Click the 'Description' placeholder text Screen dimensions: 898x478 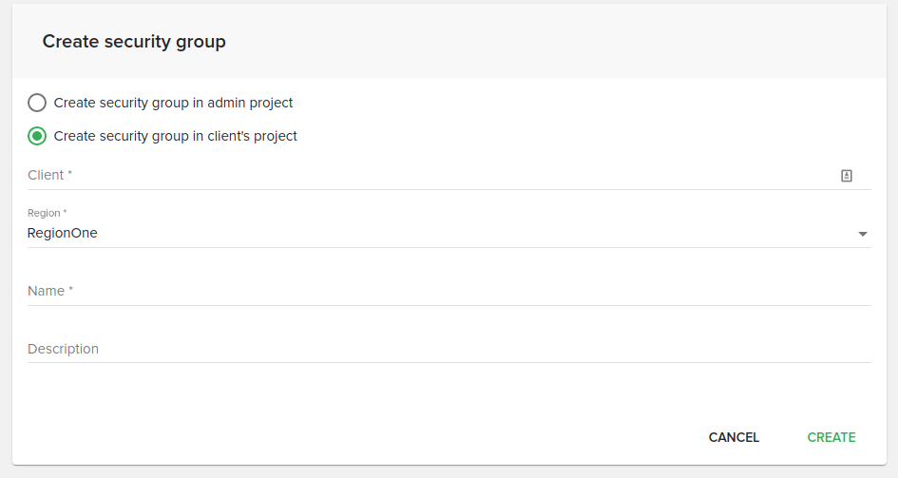[x=63, y=349]
